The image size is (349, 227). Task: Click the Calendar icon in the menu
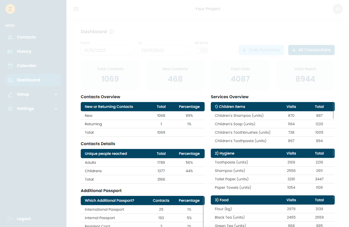pyautogui.click(x=10, y=66)
